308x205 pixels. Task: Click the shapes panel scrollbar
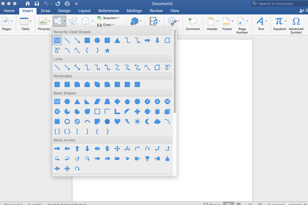click(175, 71)
